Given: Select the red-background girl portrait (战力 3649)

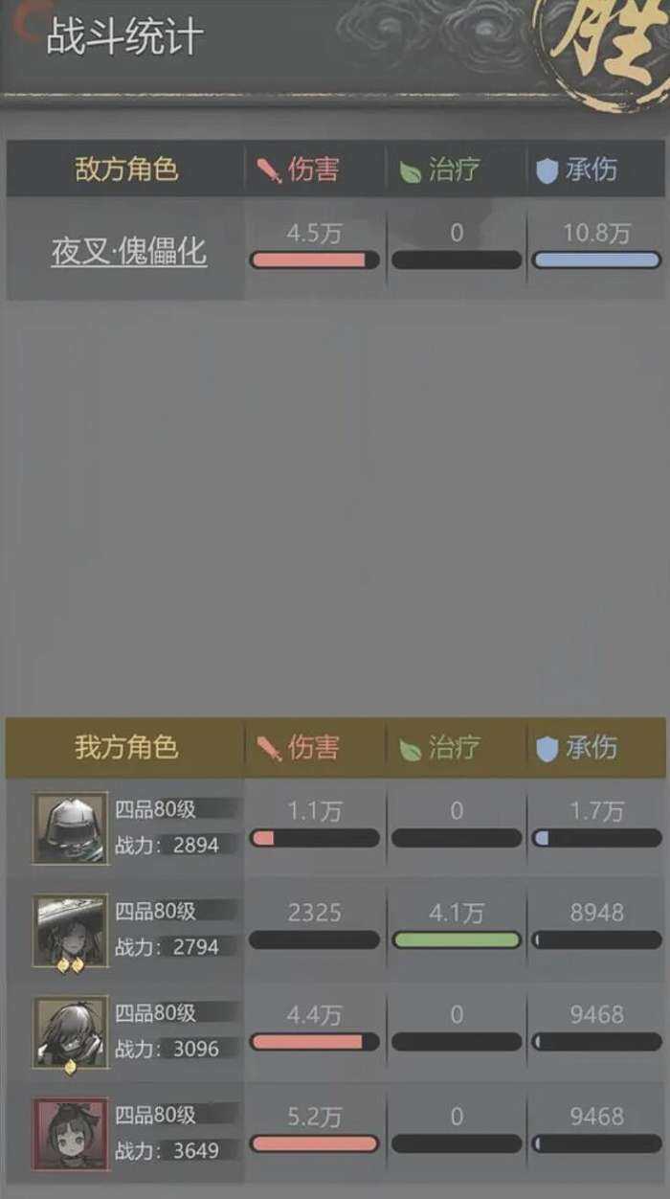Looking at the screenshot, I should 71,1134.
